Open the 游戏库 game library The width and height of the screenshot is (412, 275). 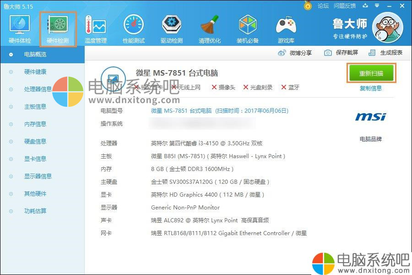(286, 29)
